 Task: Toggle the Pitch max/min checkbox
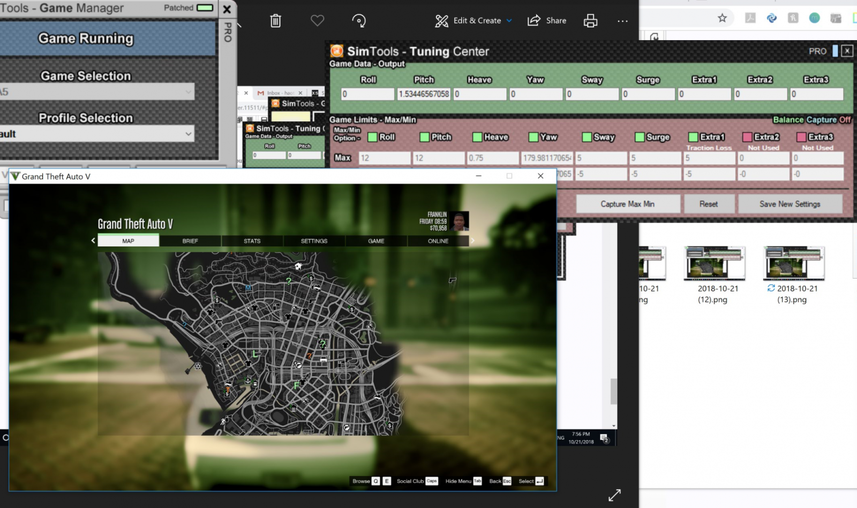(x=425, y=137)
